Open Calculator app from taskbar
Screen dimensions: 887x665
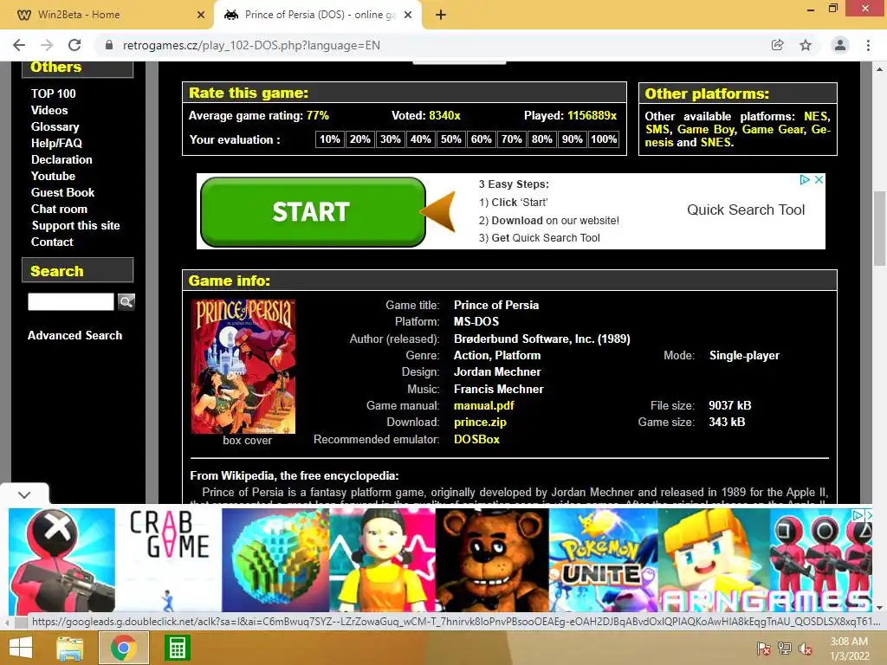pyautogui.click(x=177, y=648)
